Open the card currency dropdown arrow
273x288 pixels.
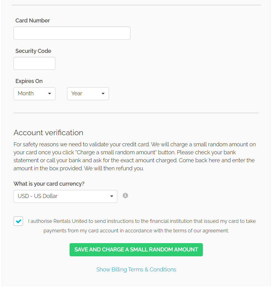coord(112,196)
